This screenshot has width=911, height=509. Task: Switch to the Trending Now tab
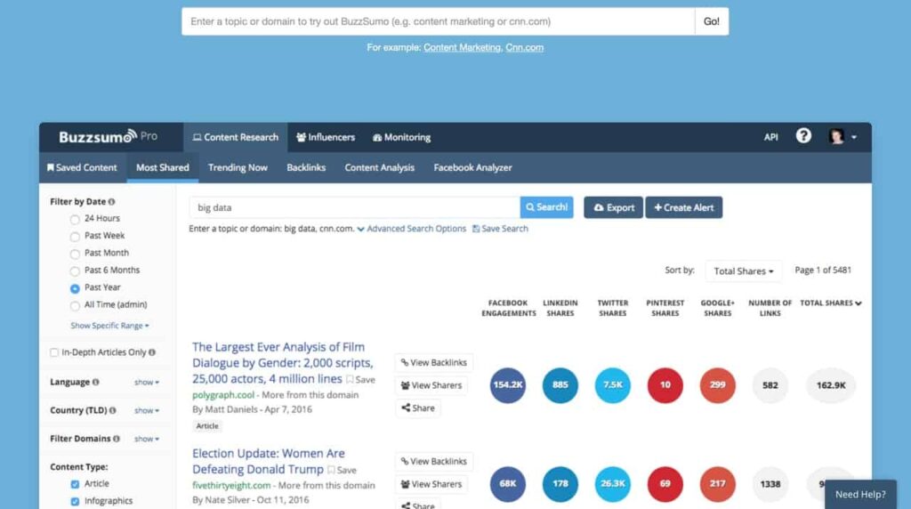point(238,167)
